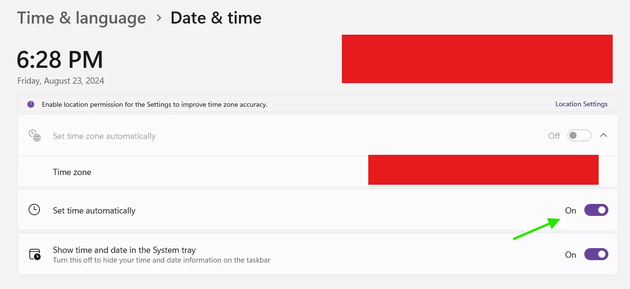The image size is (630, 289).
Task: Click the globe clock time zone icon
Action: 34,136
